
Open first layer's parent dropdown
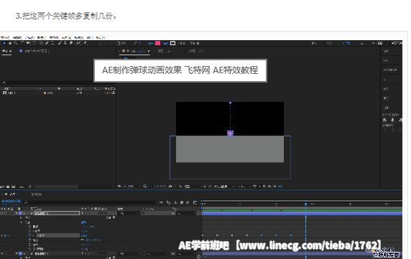click(x=186, y=213)
